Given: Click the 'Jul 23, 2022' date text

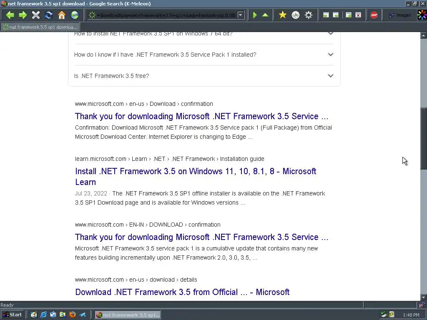Looking at the screenshot, I should point(91,193).
